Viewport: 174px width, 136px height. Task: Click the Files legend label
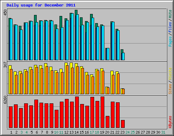click(x=170, y=27)
